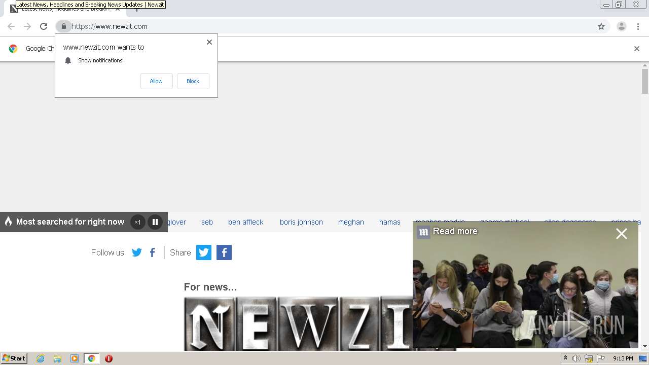Click the address bar URL
Viewport: 649px width, 365px height.
[x=110, y=26]
